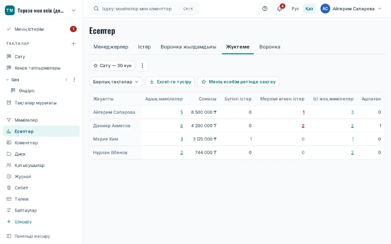
Task: Switch to Менеджерлер tab
Action: point(111,47)
